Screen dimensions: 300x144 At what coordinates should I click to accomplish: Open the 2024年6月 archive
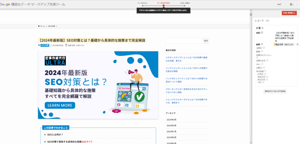[171, 138]
